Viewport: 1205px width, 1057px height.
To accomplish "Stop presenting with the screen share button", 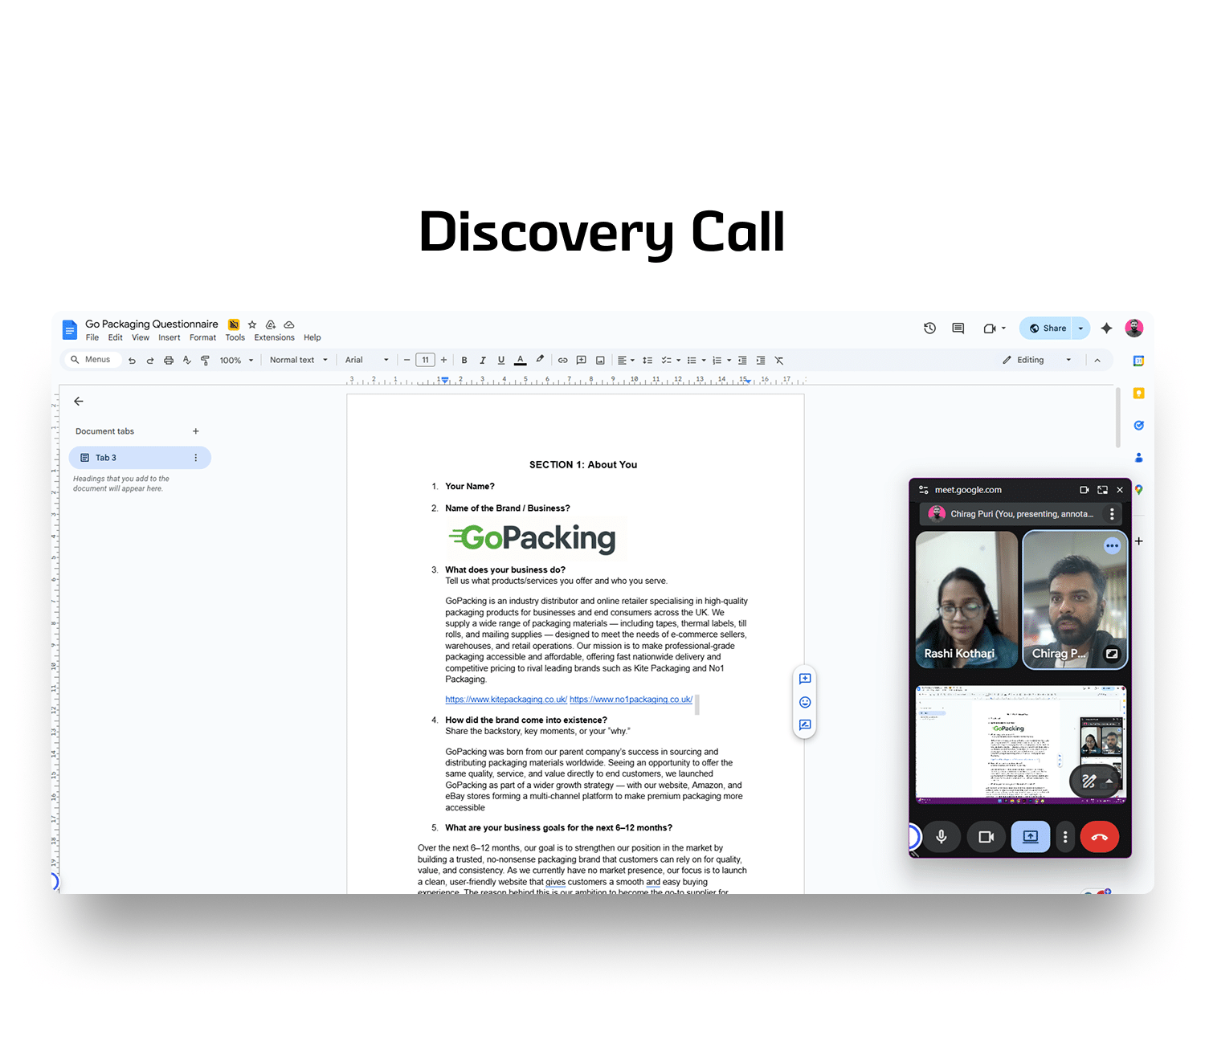I will (x=1030, y=837).
